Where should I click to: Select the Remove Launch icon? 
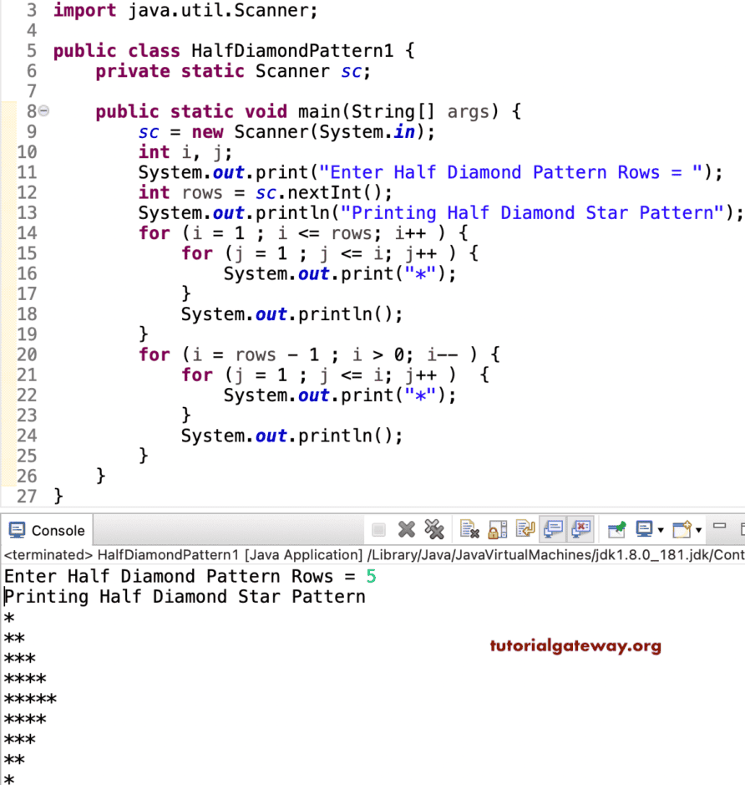point(407,529)
